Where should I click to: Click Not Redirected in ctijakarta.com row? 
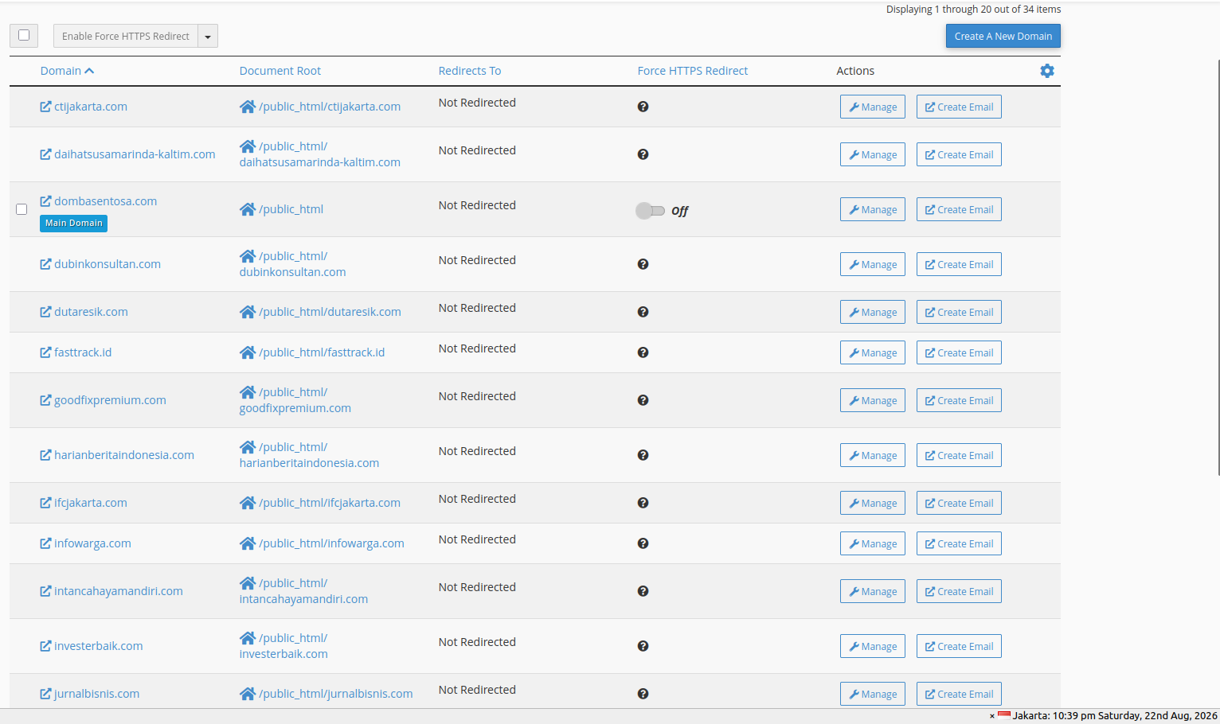pos(477,103)
